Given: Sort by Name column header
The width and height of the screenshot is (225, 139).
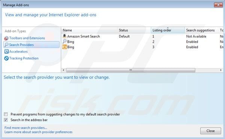Looking at the screenshot, I should coord(89,30).
